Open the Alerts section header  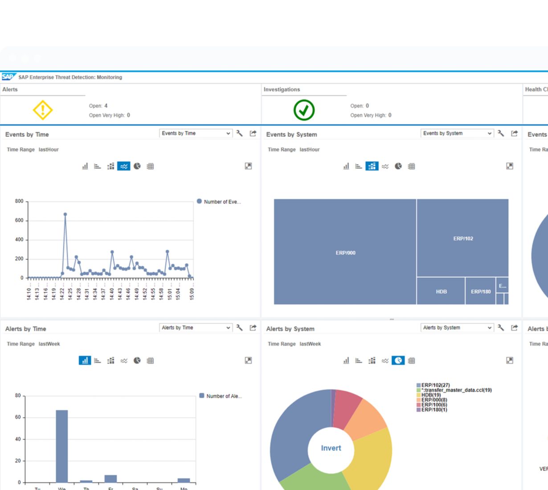point(10,90)
